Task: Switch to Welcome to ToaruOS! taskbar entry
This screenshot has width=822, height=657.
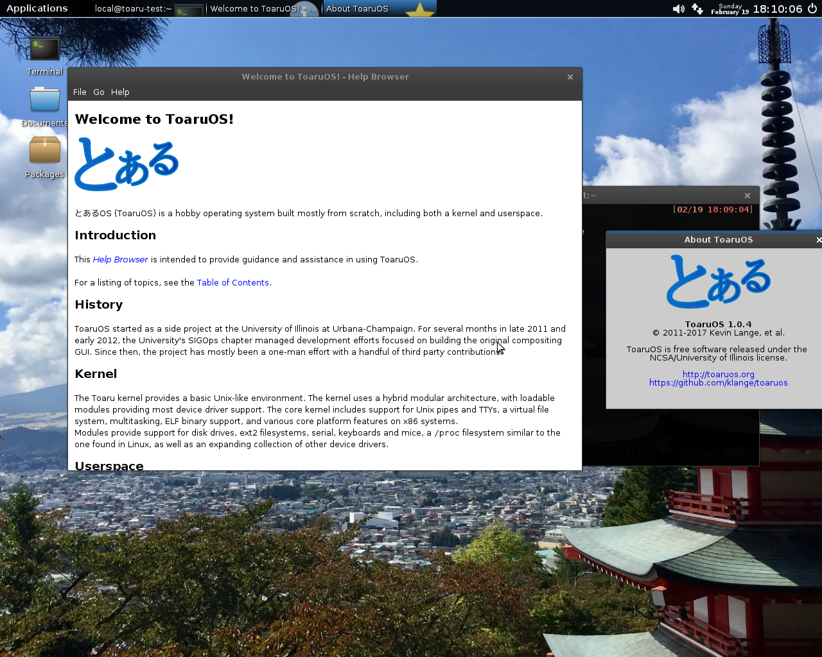Action: coord(263,9)
